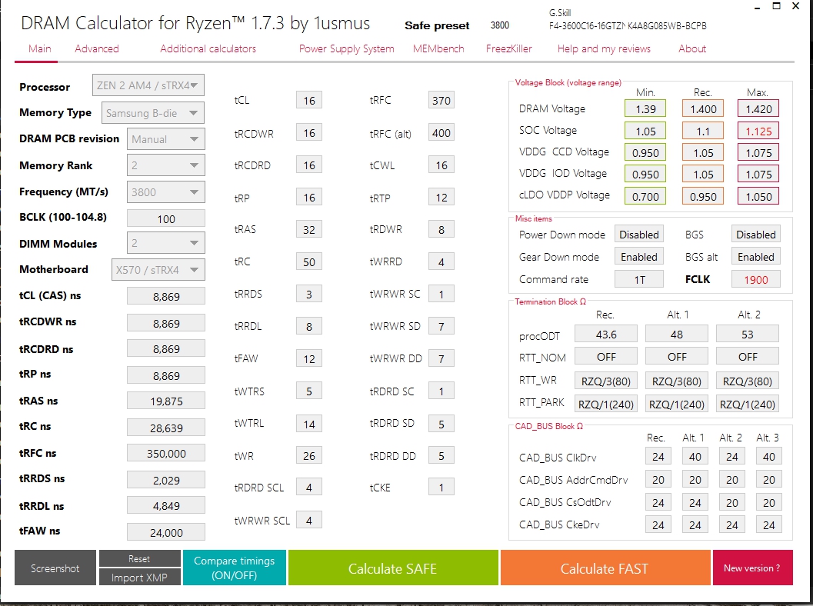Open the DRAM PCB revision dropdown
Viewport: 813px width, 606px height.
tap(166, 139)
